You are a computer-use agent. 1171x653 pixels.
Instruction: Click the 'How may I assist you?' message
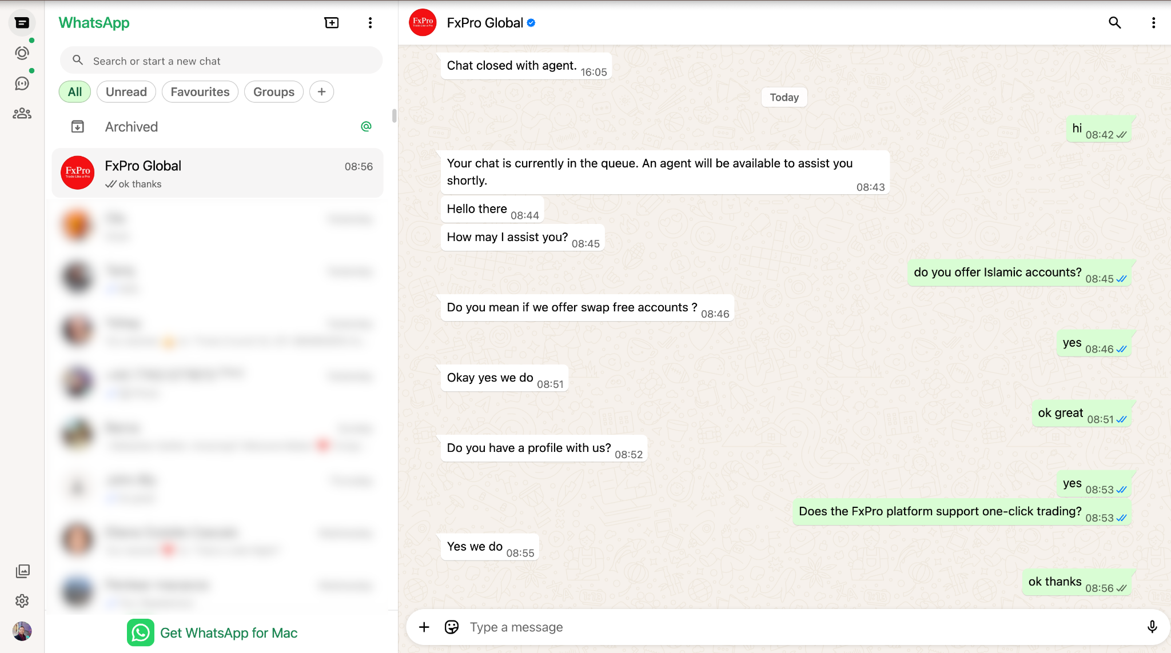pyautogui.click(x=523, y=237)
